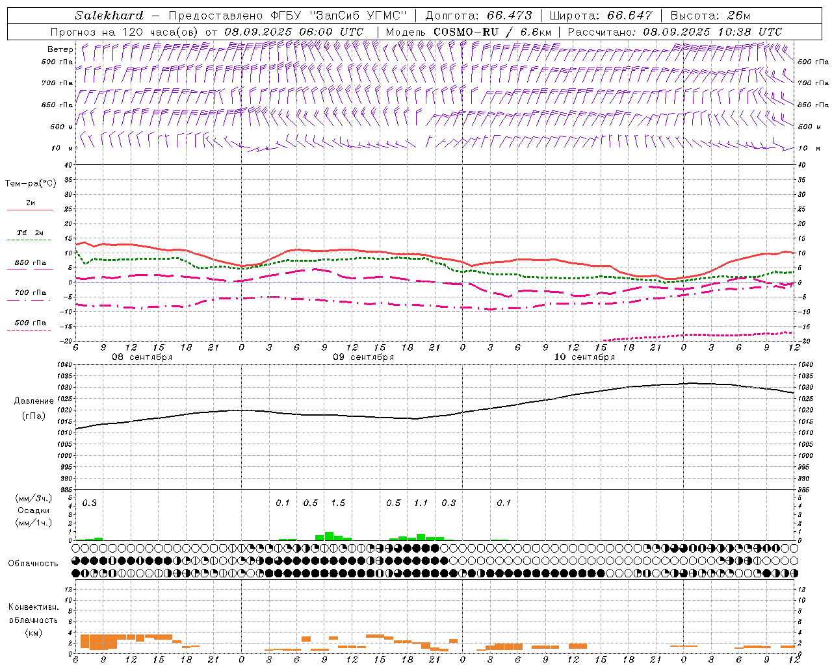Image resolution: width=832 pixels, height=665 pixels.
Task: Click the "500 гПа" legend entry in temperature panel
Action: pos(31,323)
